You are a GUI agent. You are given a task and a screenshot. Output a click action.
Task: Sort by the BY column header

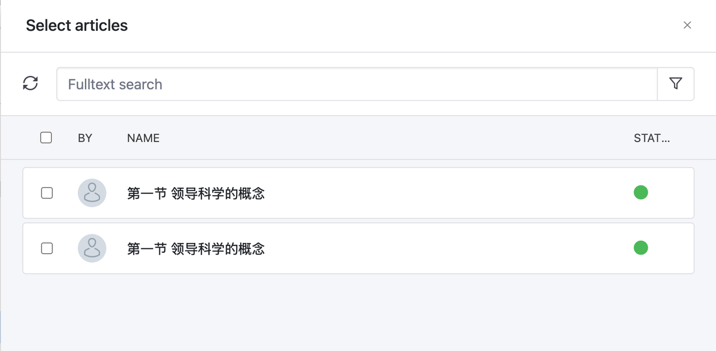tap(85, 138)
